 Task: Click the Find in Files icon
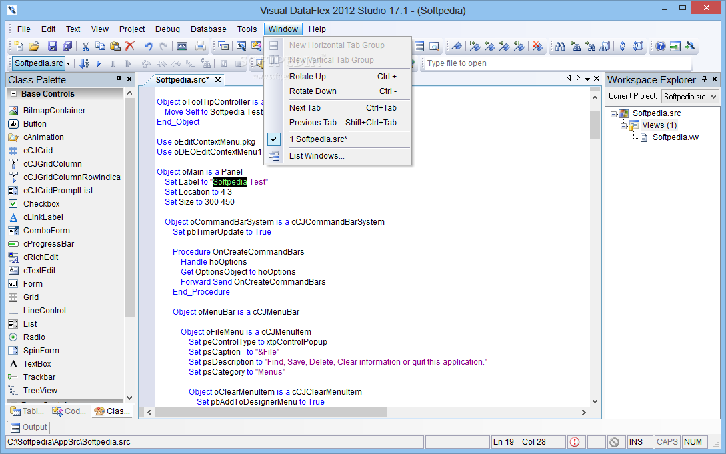pos(605,46)
